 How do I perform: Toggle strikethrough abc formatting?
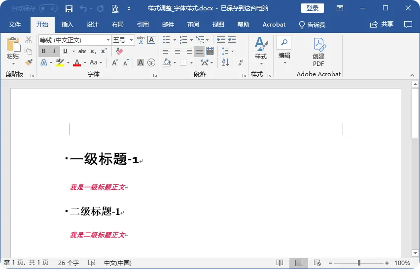tap(82, 51)
